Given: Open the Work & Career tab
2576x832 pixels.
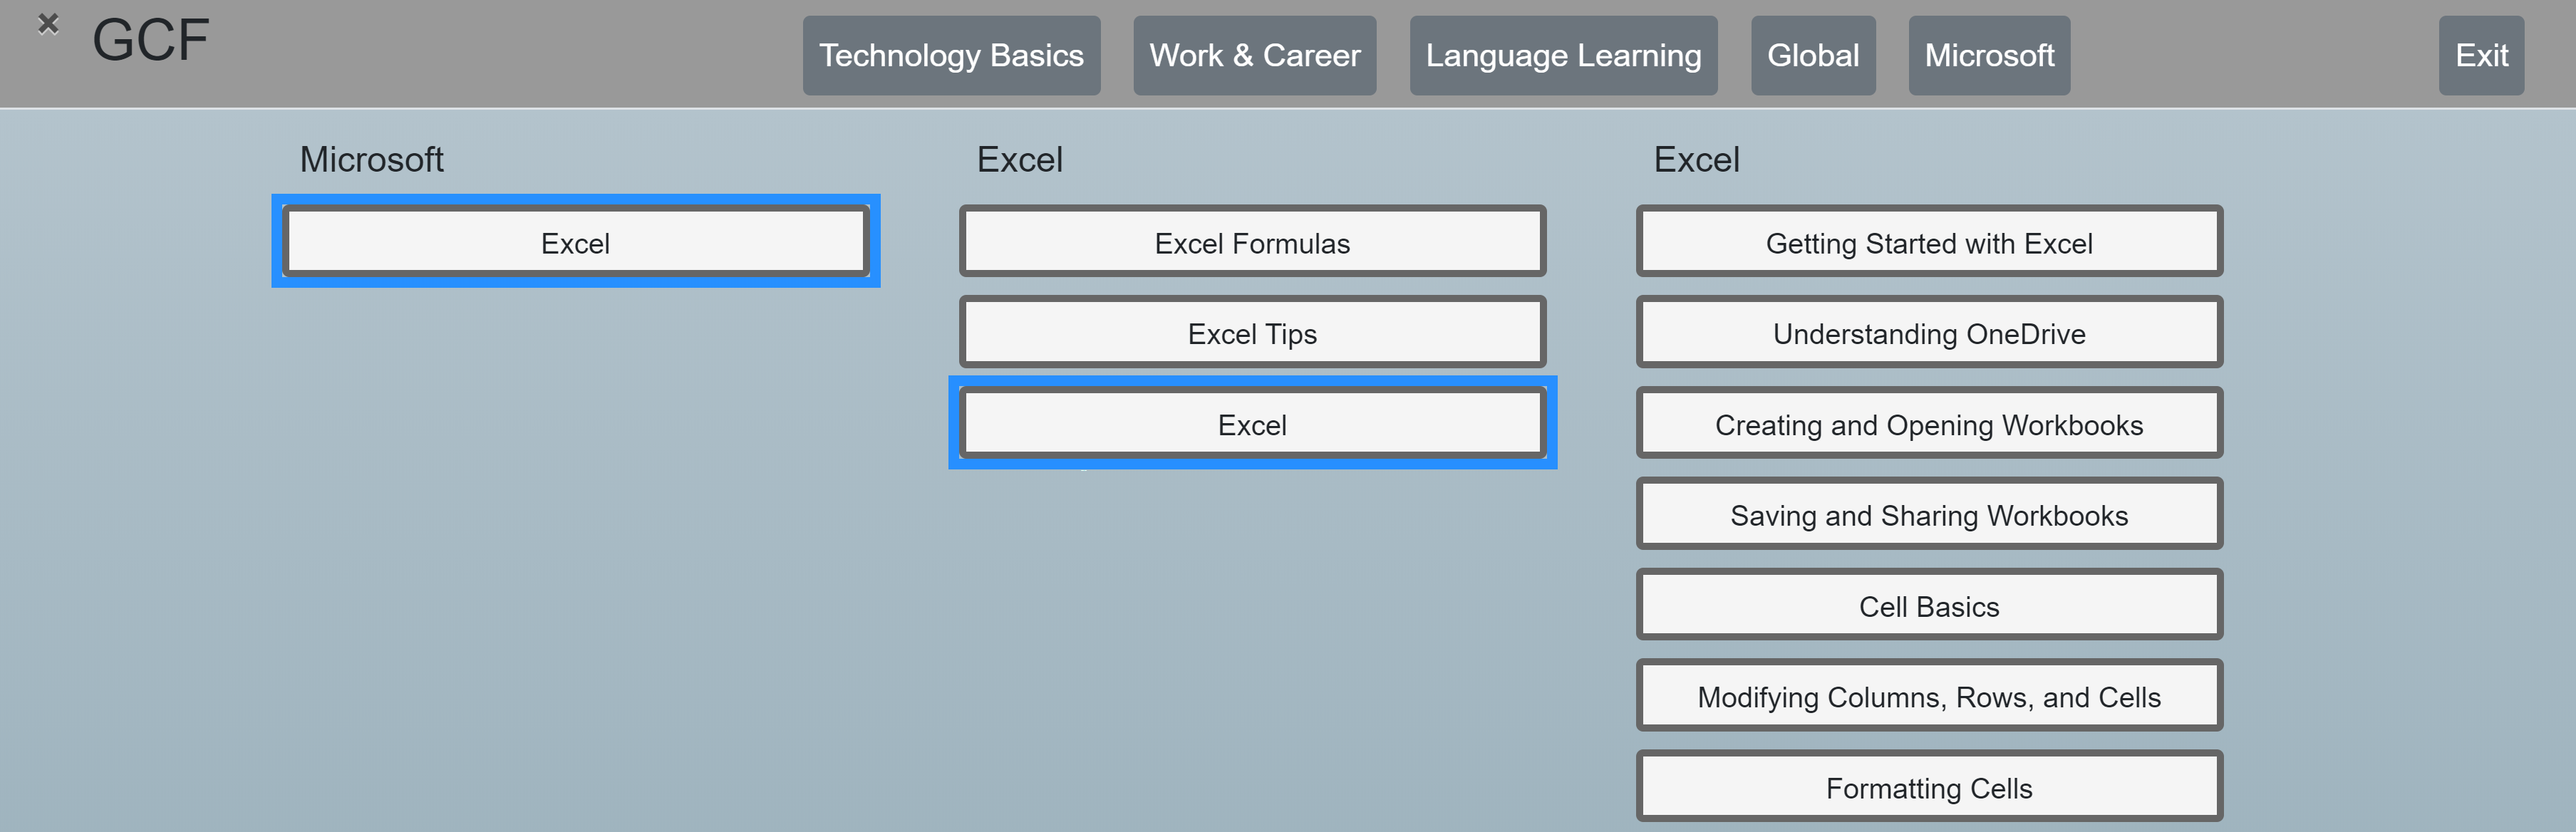Looking at the screenshot, I should 1254,56.
